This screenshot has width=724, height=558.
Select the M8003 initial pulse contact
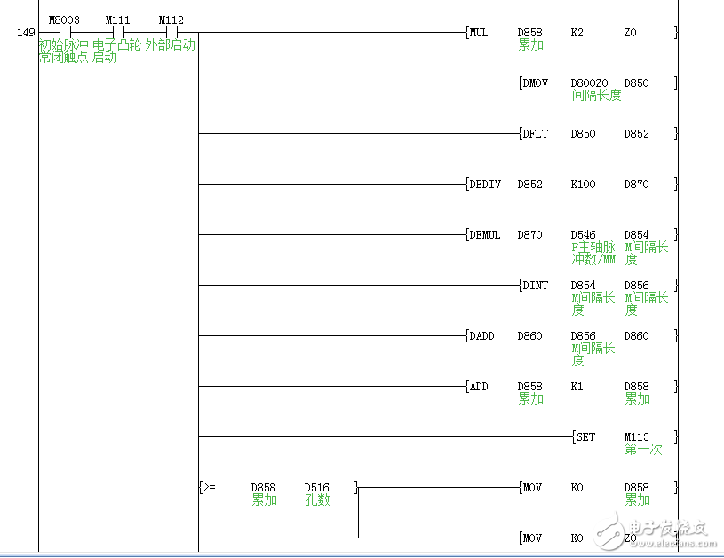[x=65, y=32]
